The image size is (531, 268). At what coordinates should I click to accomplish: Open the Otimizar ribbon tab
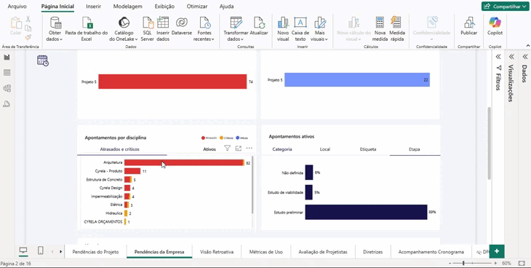point(196,6)
